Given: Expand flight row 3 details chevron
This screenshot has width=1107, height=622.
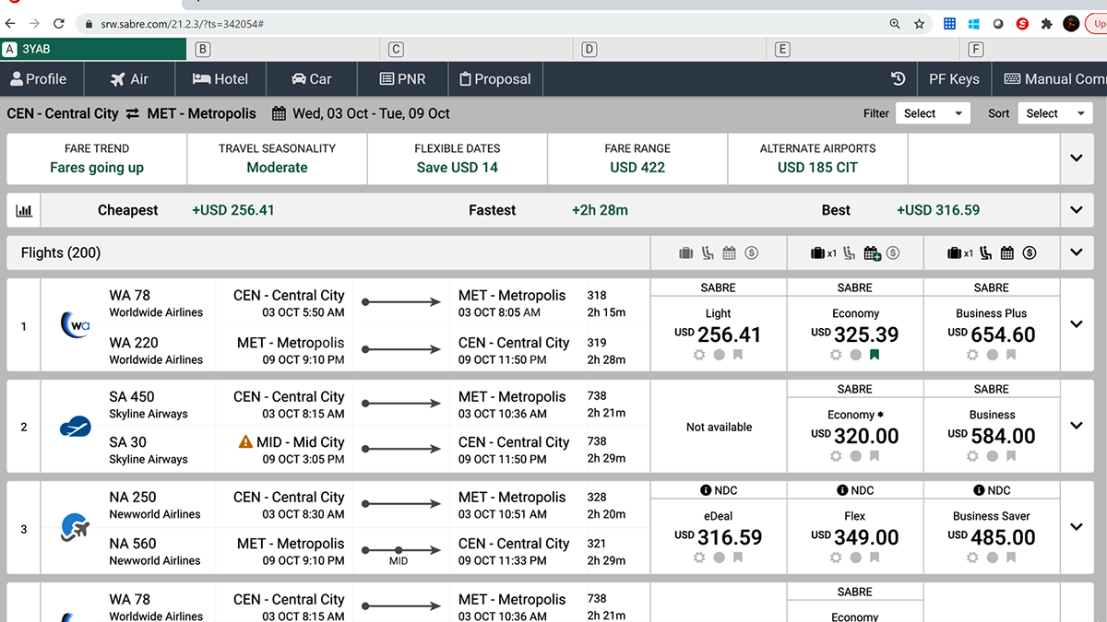Looking at the screenshot, I should [1077, 527].
